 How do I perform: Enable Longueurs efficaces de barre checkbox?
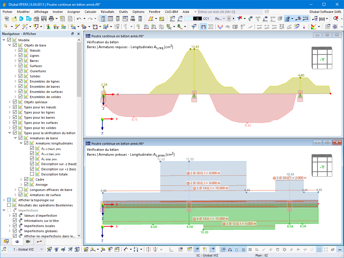click(x=21, y=190)
